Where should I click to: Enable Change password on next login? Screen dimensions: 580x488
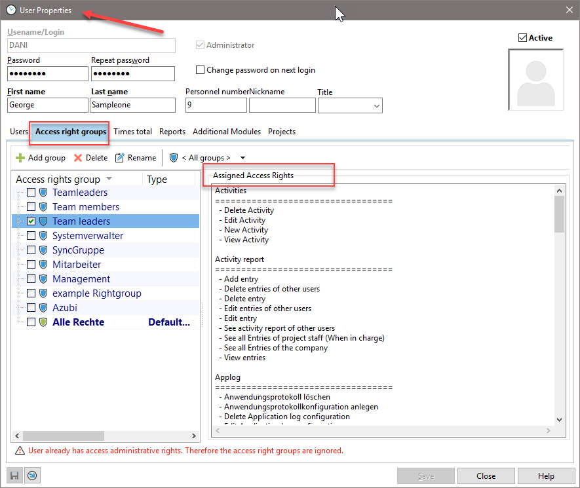tap(201, 70)
